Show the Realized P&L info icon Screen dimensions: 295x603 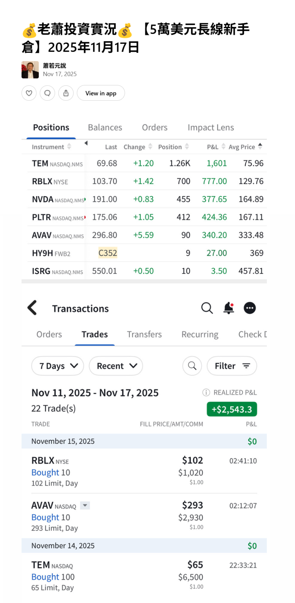coord(206,392)
